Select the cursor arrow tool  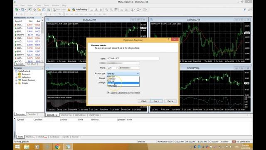pos(17,14)
